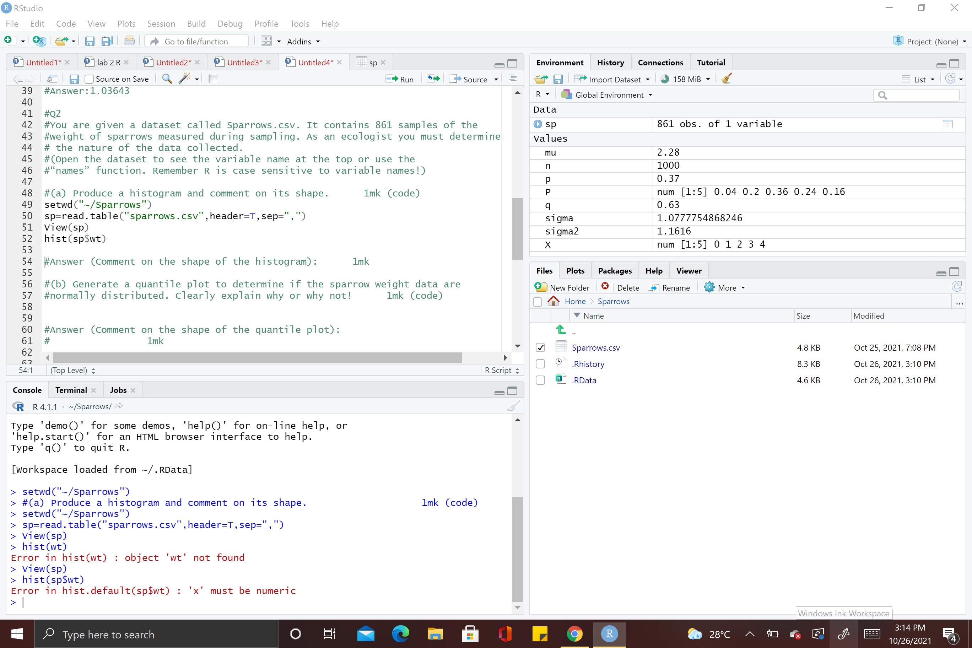This screenshot has width=972, height=648.
Task: Toggle checkbox next to Sparrows.csv file
Action: click(x=540, y=348)
